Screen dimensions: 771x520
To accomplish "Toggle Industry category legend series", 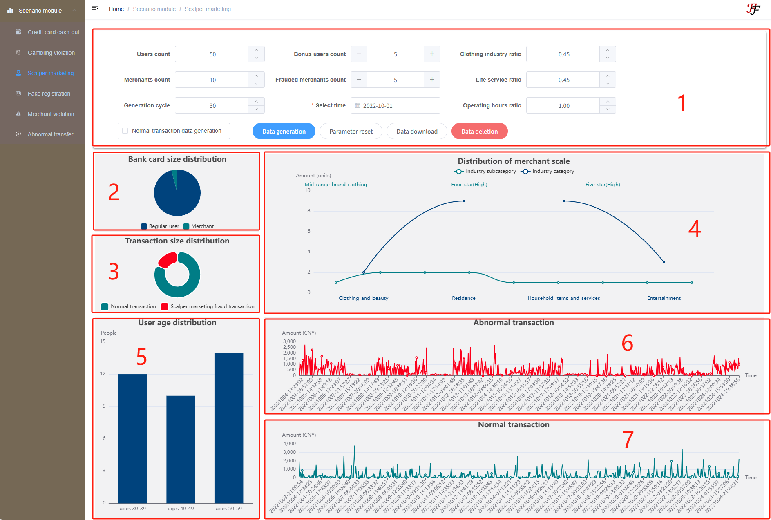I will click(525, 171).
